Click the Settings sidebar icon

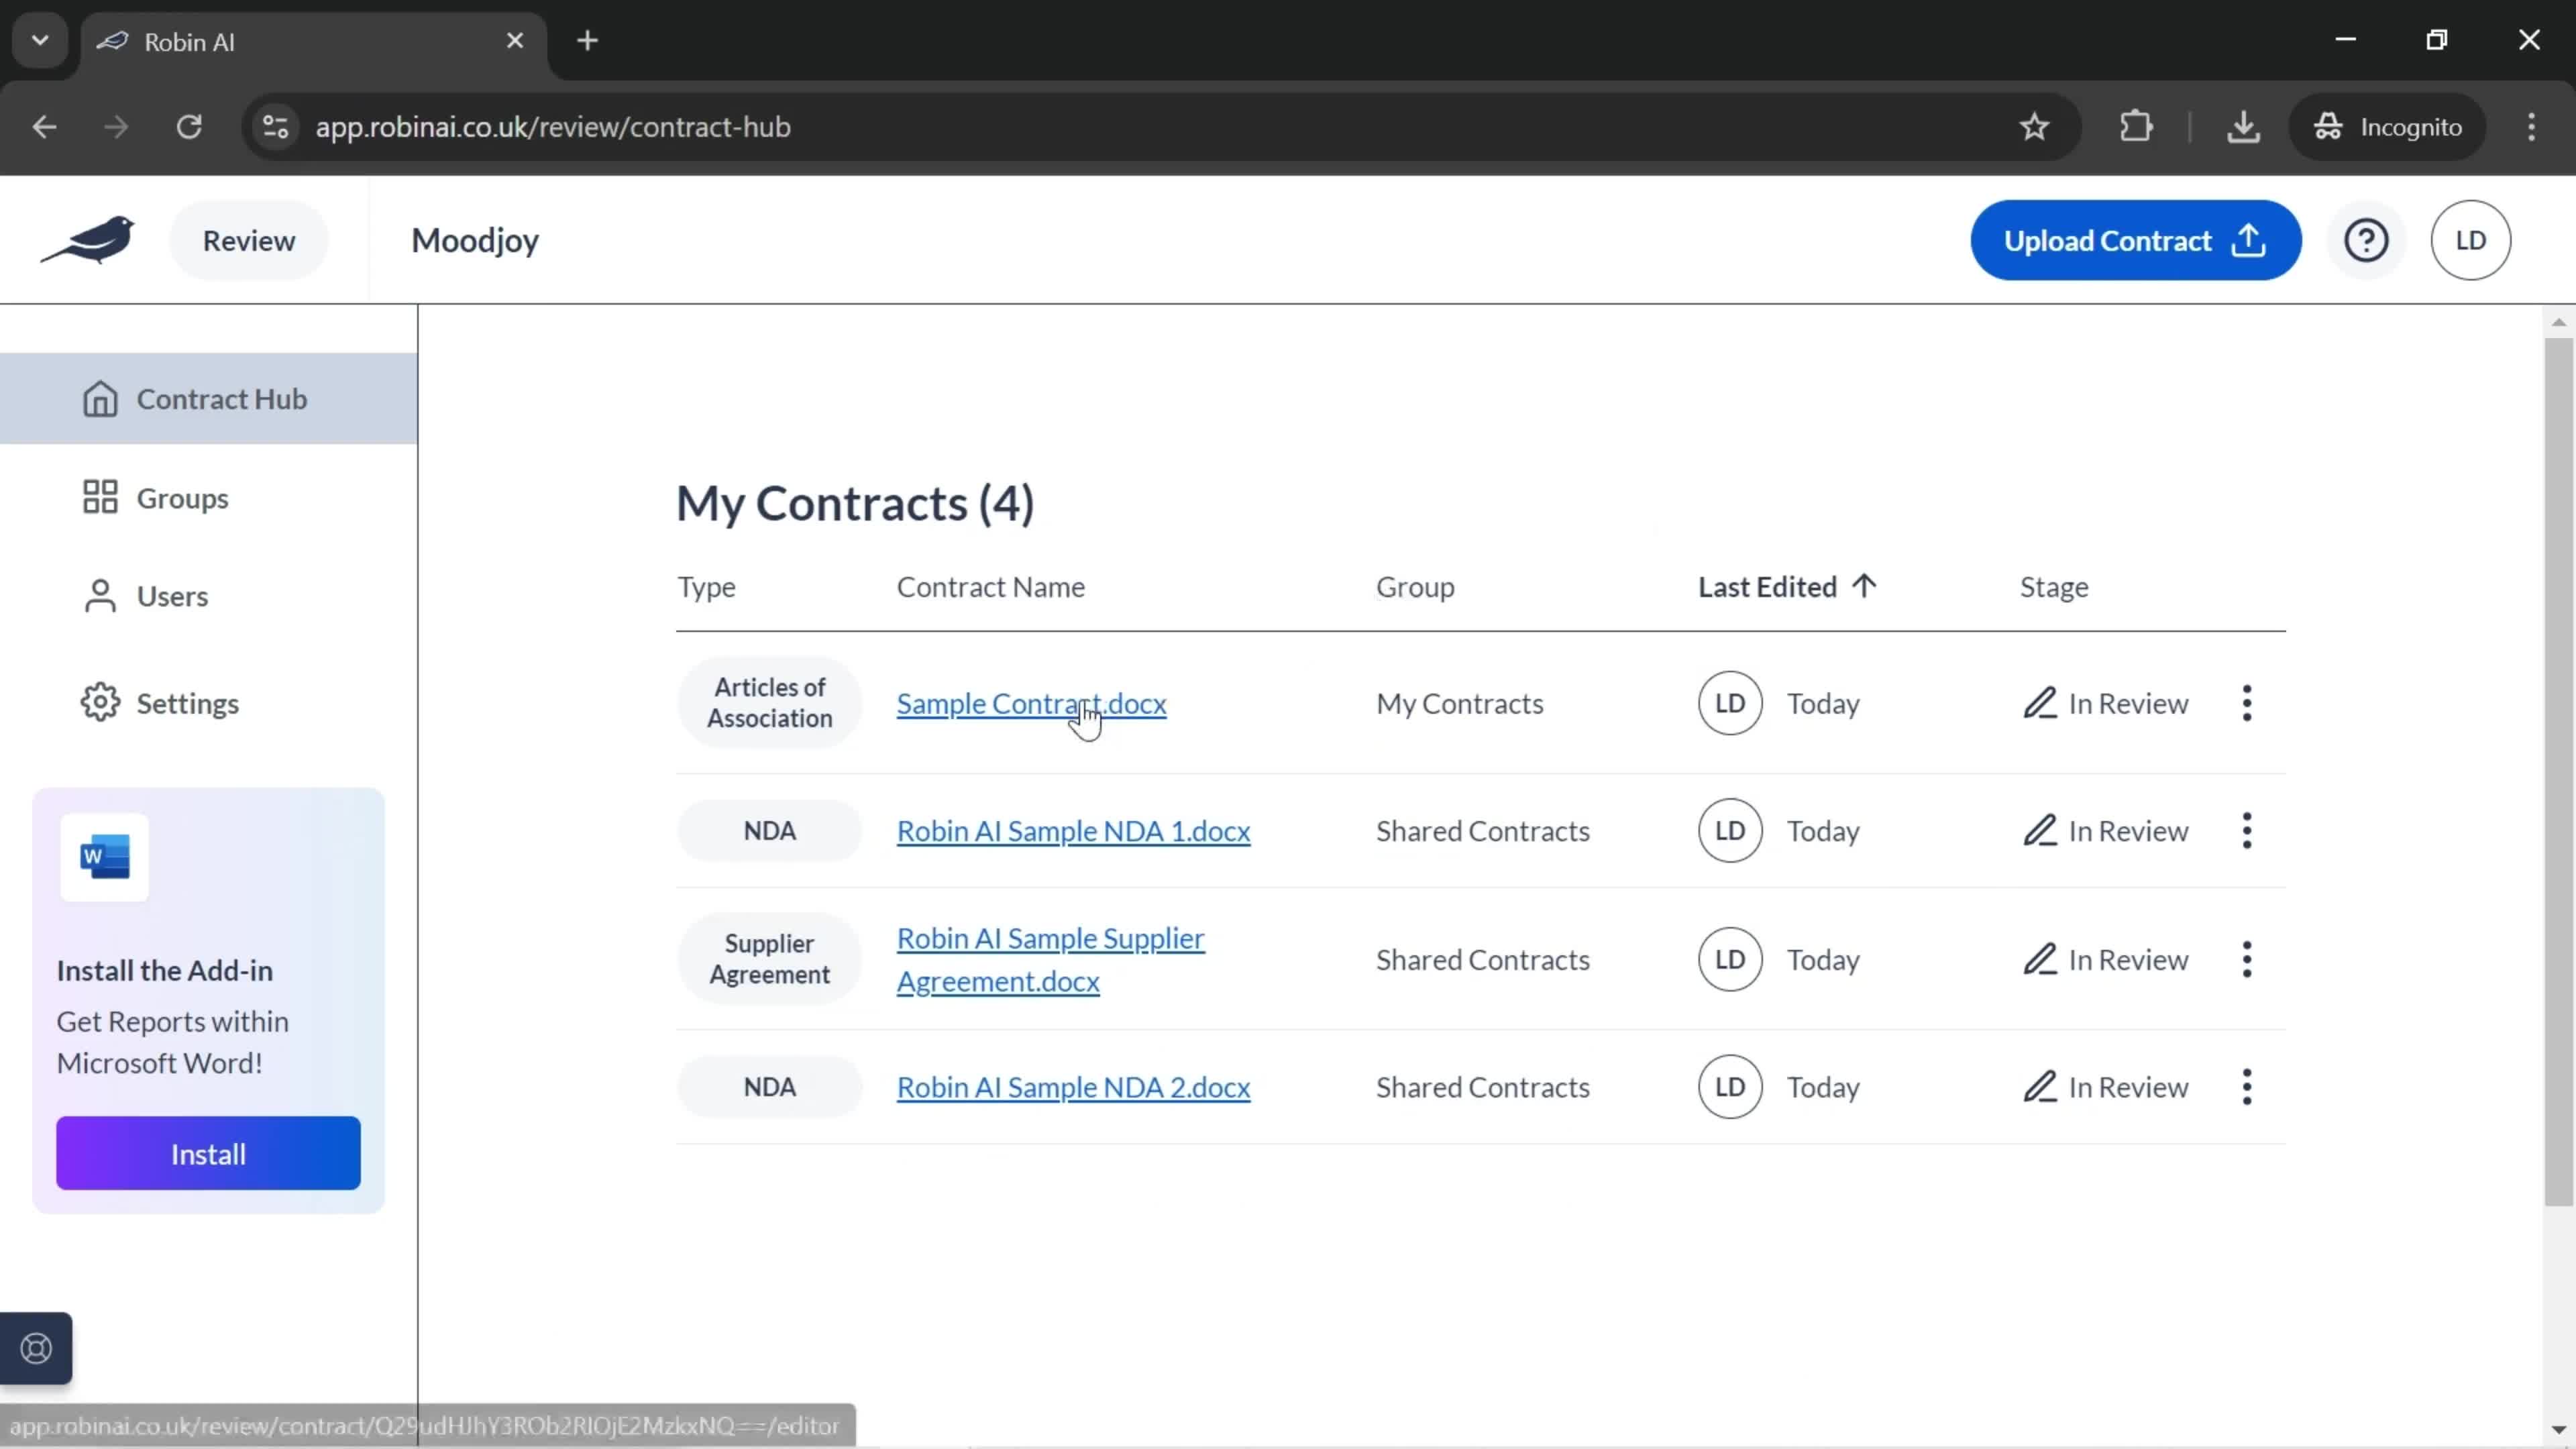point(101,702)
